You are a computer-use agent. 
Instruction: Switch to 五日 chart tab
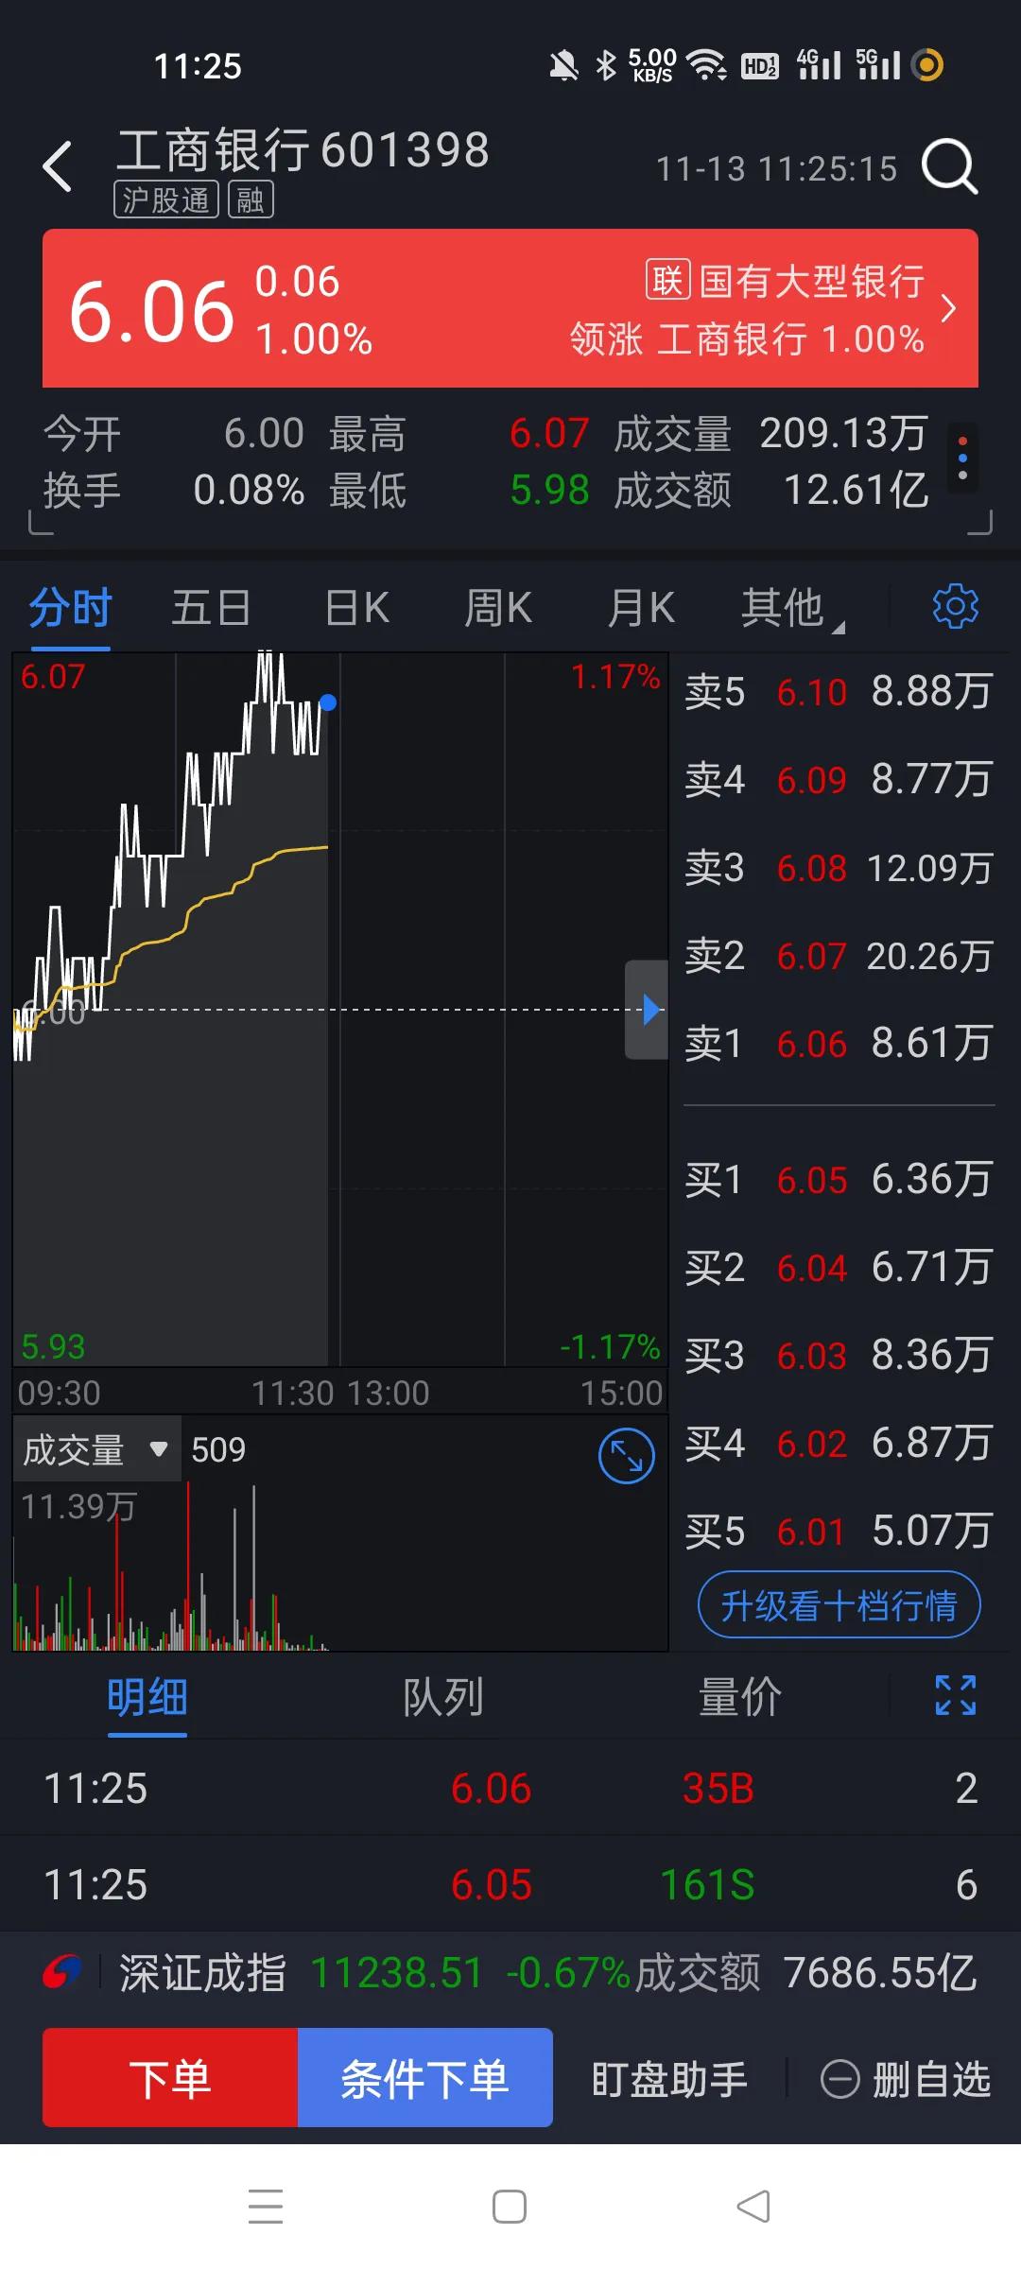point(211,607)
